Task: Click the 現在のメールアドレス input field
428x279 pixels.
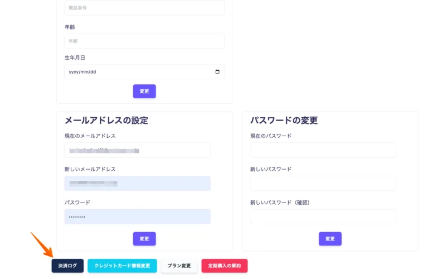Action: coord(137,150)
